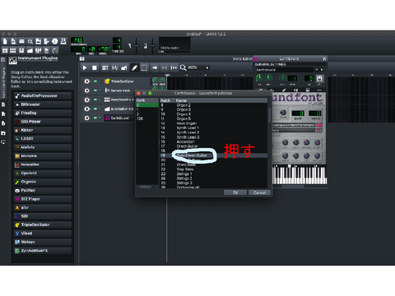Add a beat/bassline track icon
The image size is (395, 296).
(x=105, y=67)
